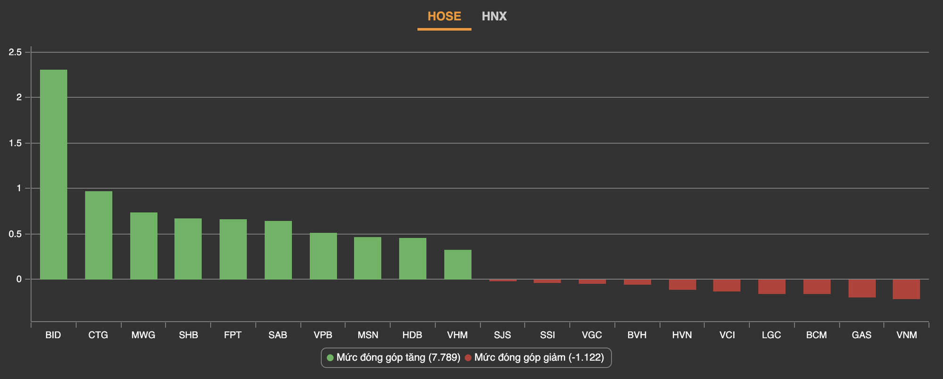Select the MSN bar
The height and width of the screenshot is (379, 943).
(x=368, y=258)
